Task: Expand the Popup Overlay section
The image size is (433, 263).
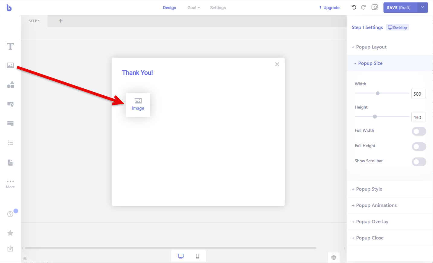Action: coord(390,222)
